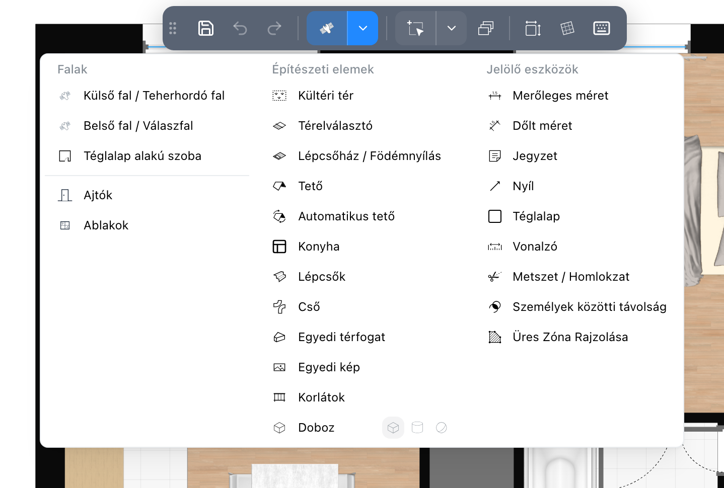Select Dőlt méret dimension tool
Image resolution: width=724 pixels, height=488 pixels.
pos(576,126)
